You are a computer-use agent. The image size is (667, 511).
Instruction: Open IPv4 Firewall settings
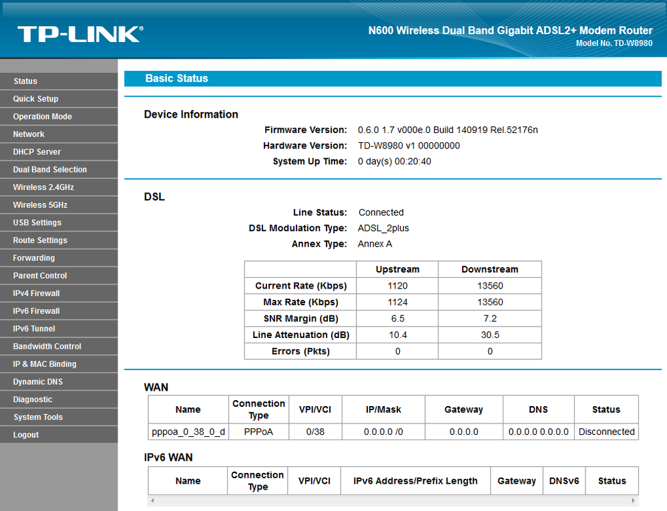tap(59, 293)
